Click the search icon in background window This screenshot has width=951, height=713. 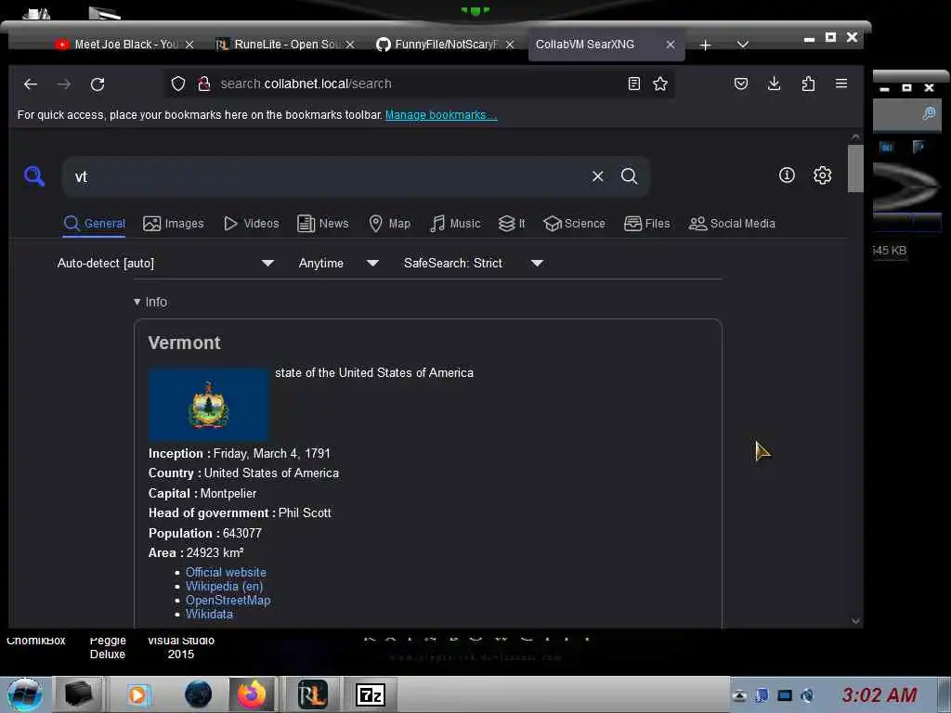929,113
